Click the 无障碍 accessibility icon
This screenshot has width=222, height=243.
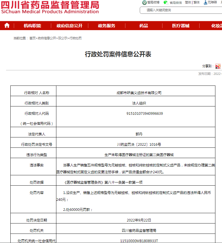205,3
